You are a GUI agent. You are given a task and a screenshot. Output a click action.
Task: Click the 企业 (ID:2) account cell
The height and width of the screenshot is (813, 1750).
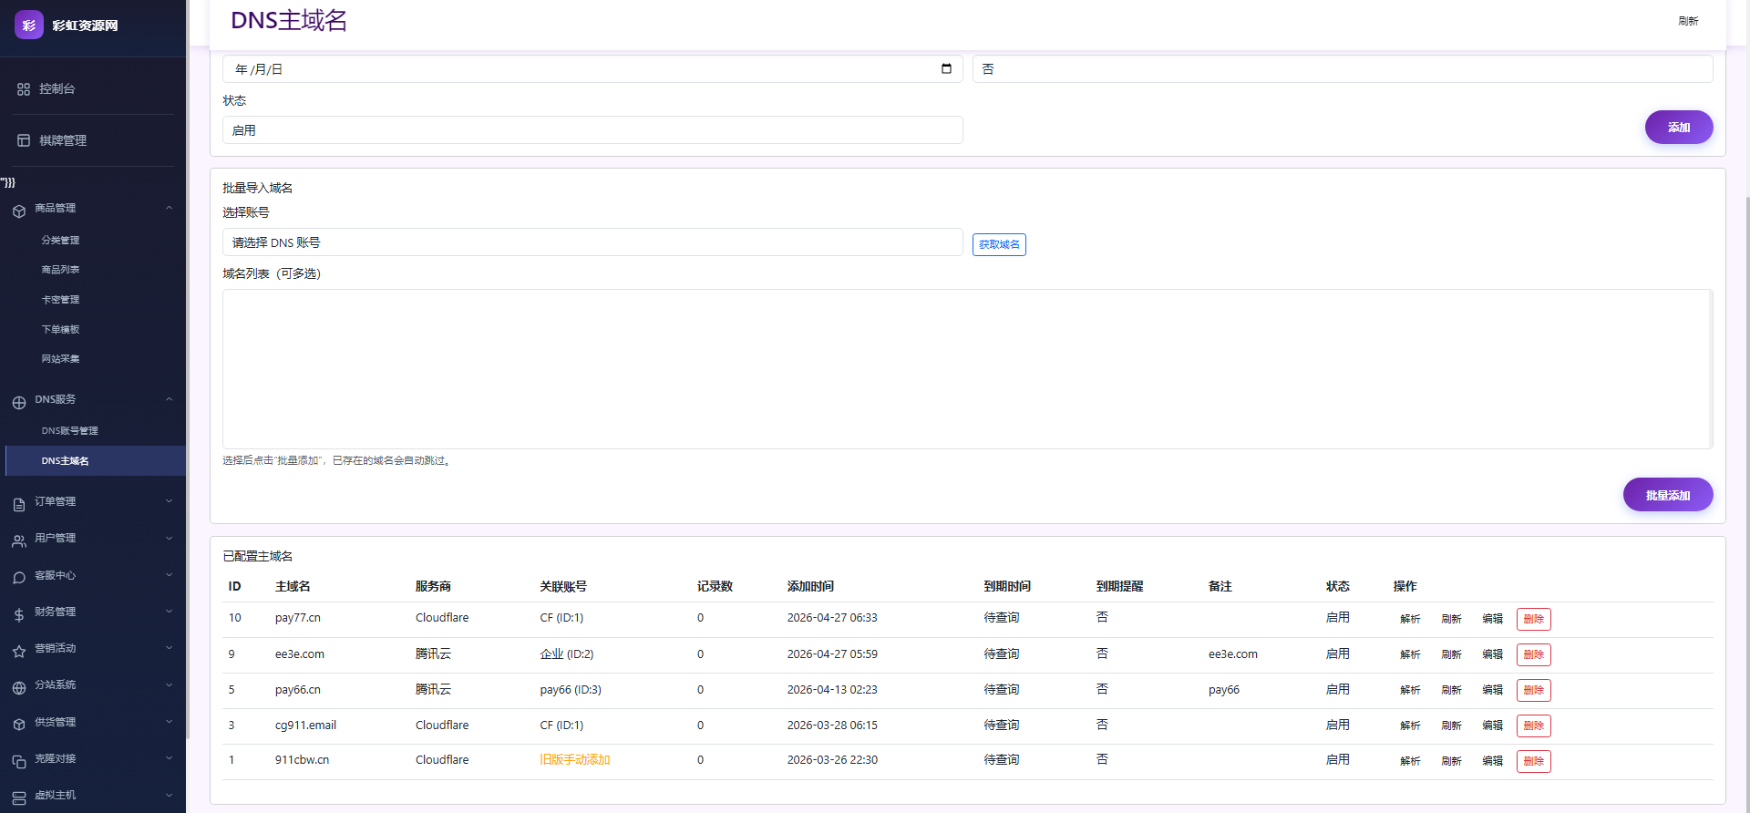coord(566,654)
